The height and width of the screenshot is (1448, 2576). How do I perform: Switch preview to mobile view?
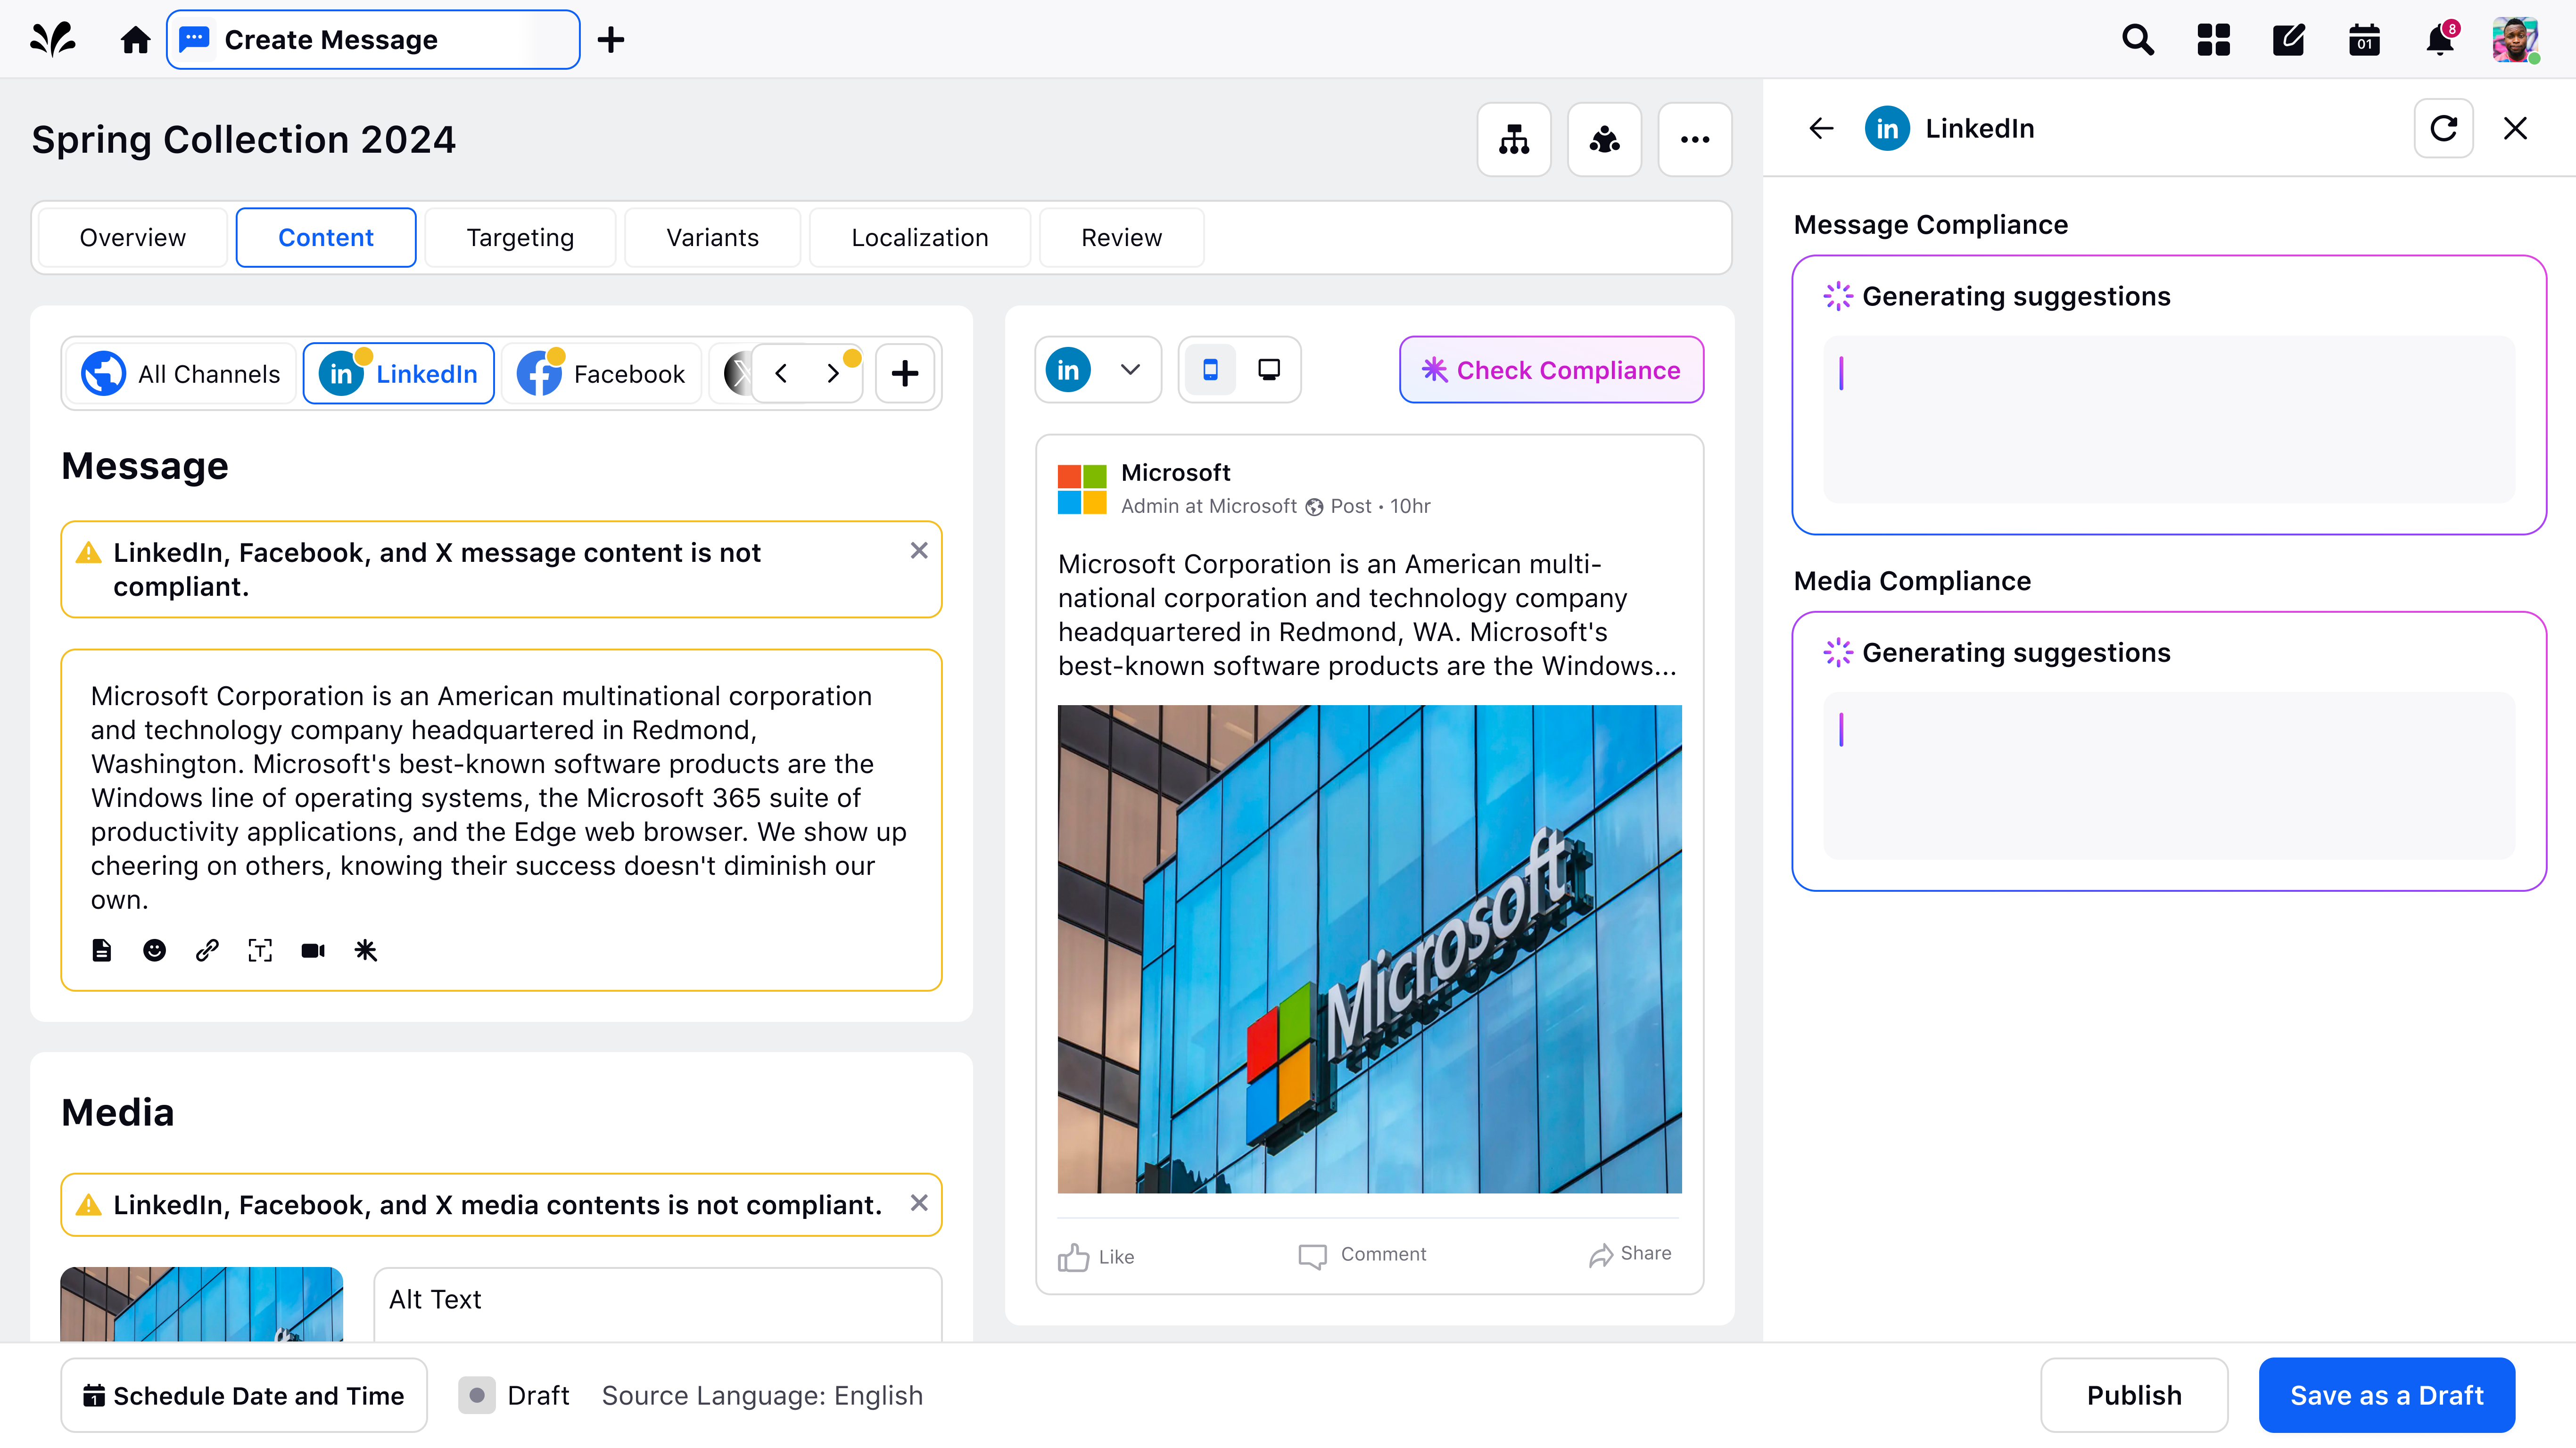(x=1210, y=370)
